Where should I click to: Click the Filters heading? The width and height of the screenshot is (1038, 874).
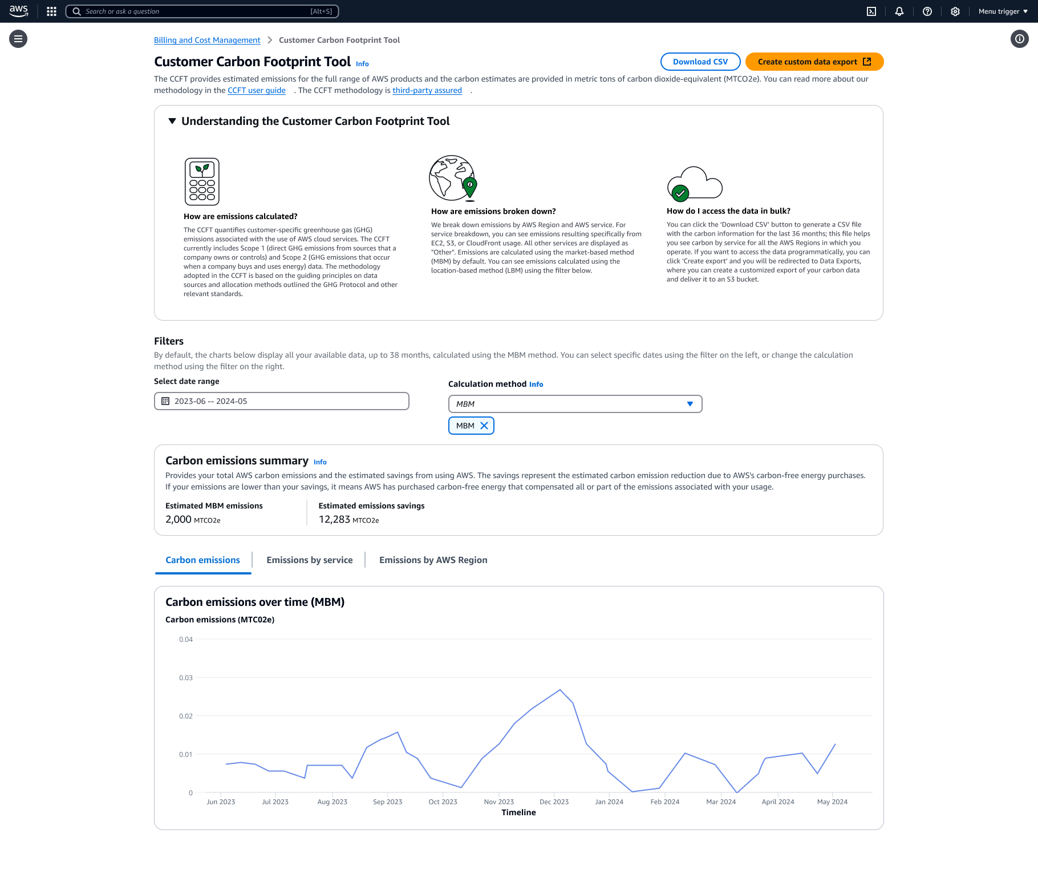[169, 341]
